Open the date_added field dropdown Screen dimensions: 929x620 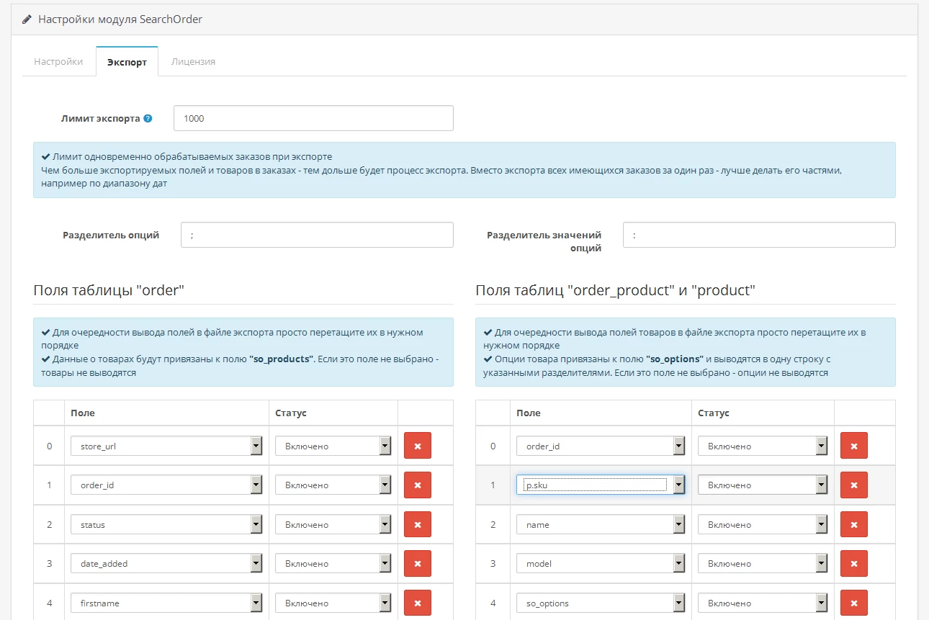pos(166,563)
